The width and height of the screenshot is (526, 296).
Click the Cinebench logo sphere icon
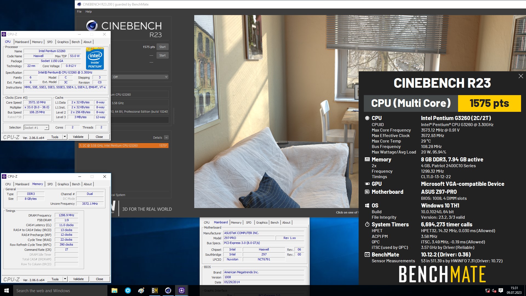[92, 26]
